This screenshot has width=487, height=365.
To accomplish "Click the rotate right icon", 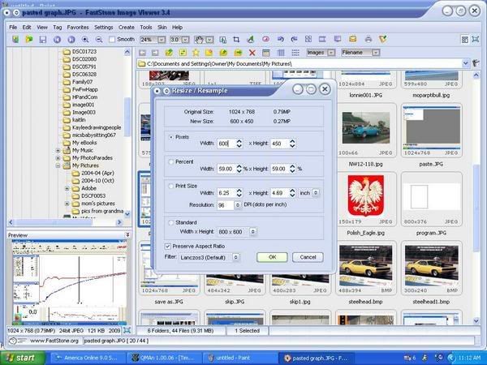I will [x=294, y=40].
